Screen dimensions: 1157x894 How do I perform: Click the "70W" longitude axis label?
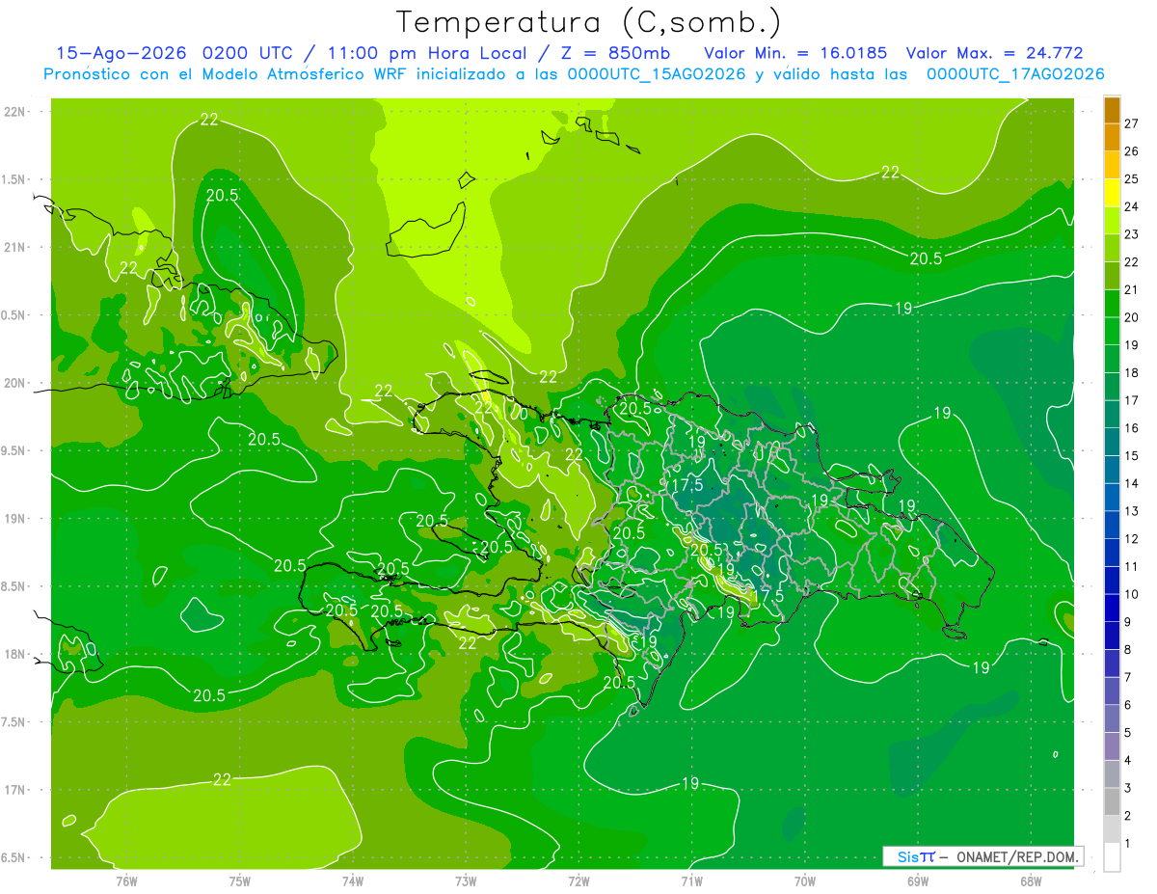click(x=805, y=880)
